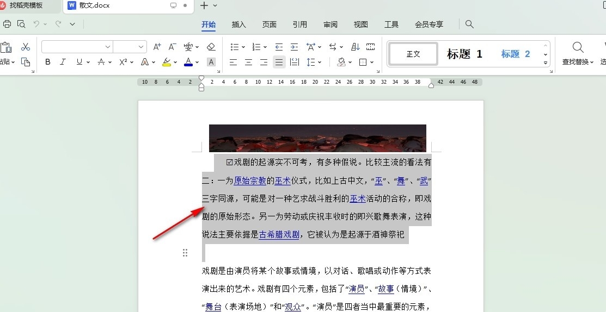The height and width of the screenshot is (312, 606).
Task: Apply yellow text highlight color
Action: pyautogui.click(x=167, y=62)
